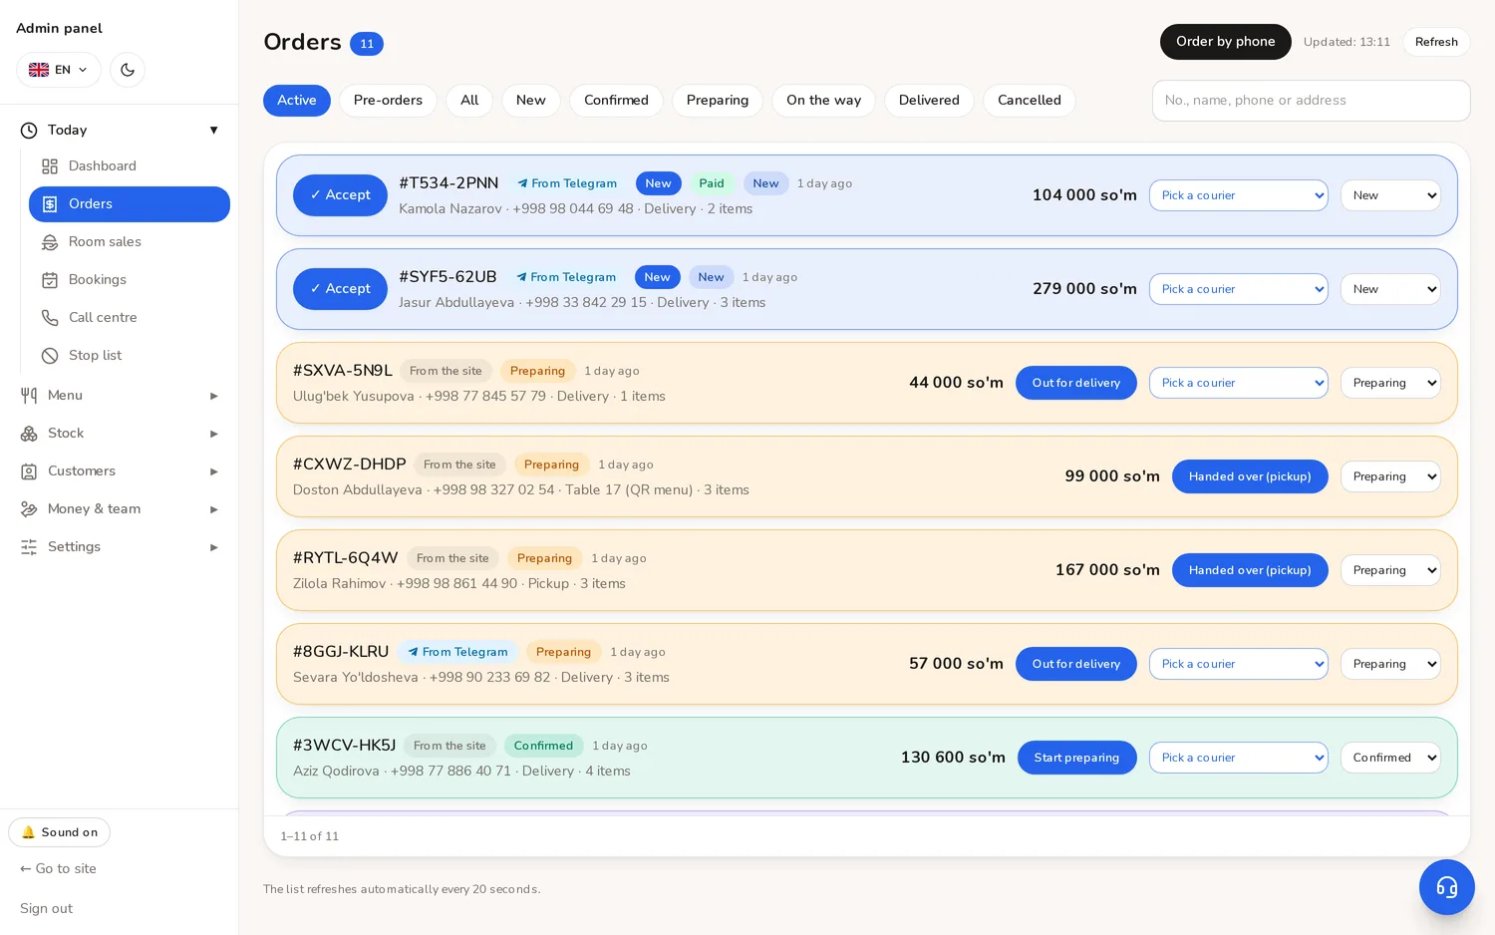Click the Room sales bell icon
The image size is (1495, 935).
50,242
